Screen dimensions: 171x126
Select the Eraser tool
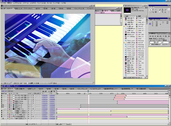[165, 10]
